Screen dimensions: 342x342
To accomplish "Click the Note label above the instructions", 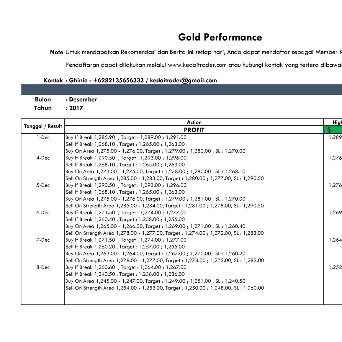I will point(57,52).
